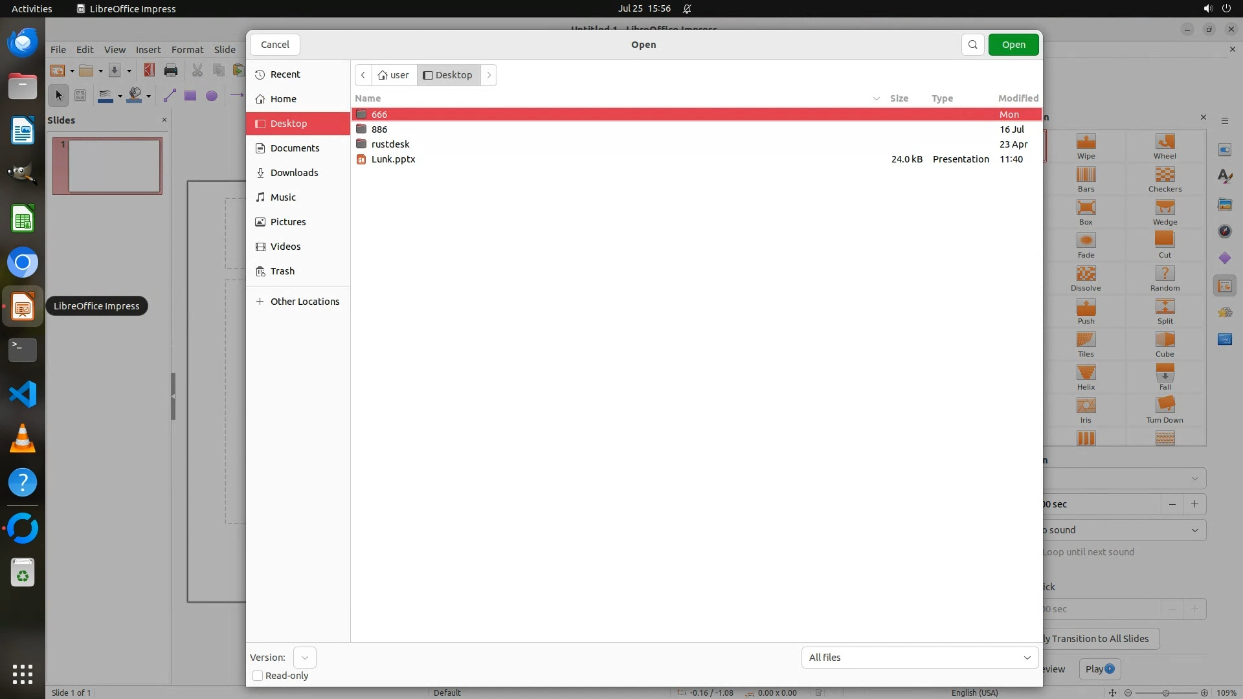Image resolution: width=1243 pixels, height=699 pixels.
Task: Go to Downloads in the sidebar
Action: [x=294, y=173]
